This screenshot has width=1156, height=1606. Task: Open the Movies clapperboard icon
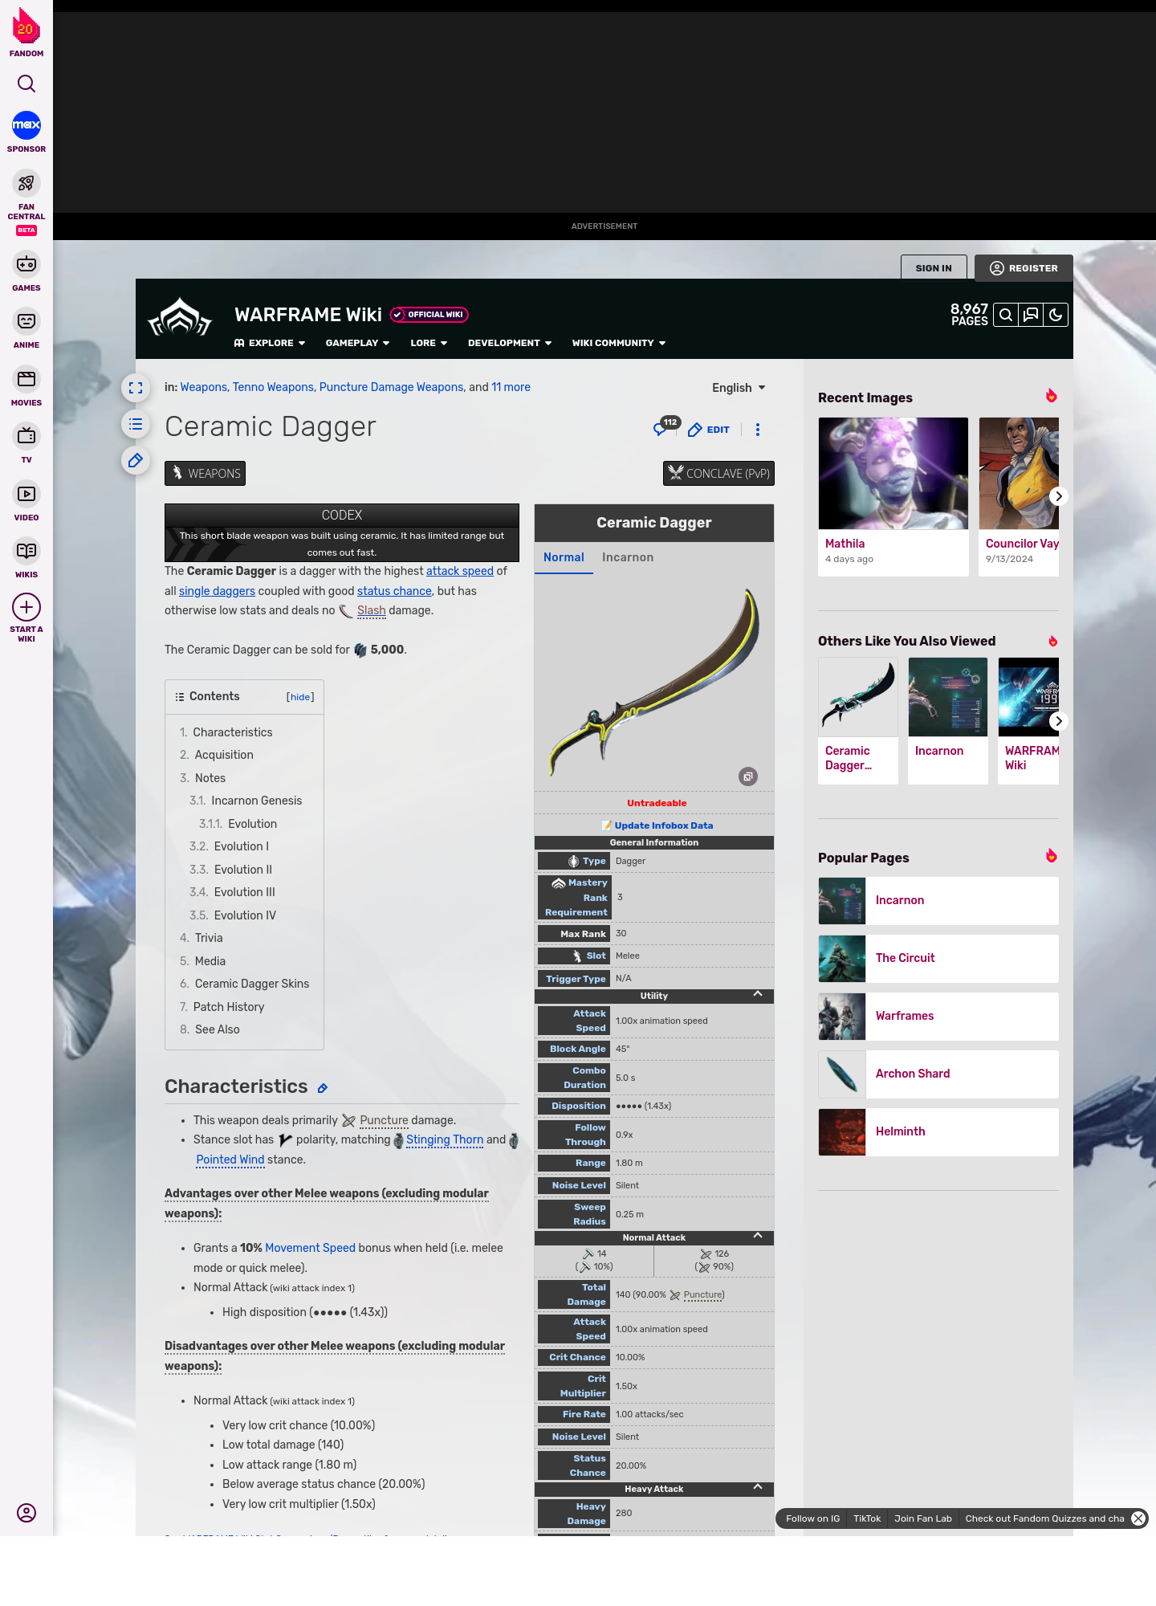click(x=26, y=378)
